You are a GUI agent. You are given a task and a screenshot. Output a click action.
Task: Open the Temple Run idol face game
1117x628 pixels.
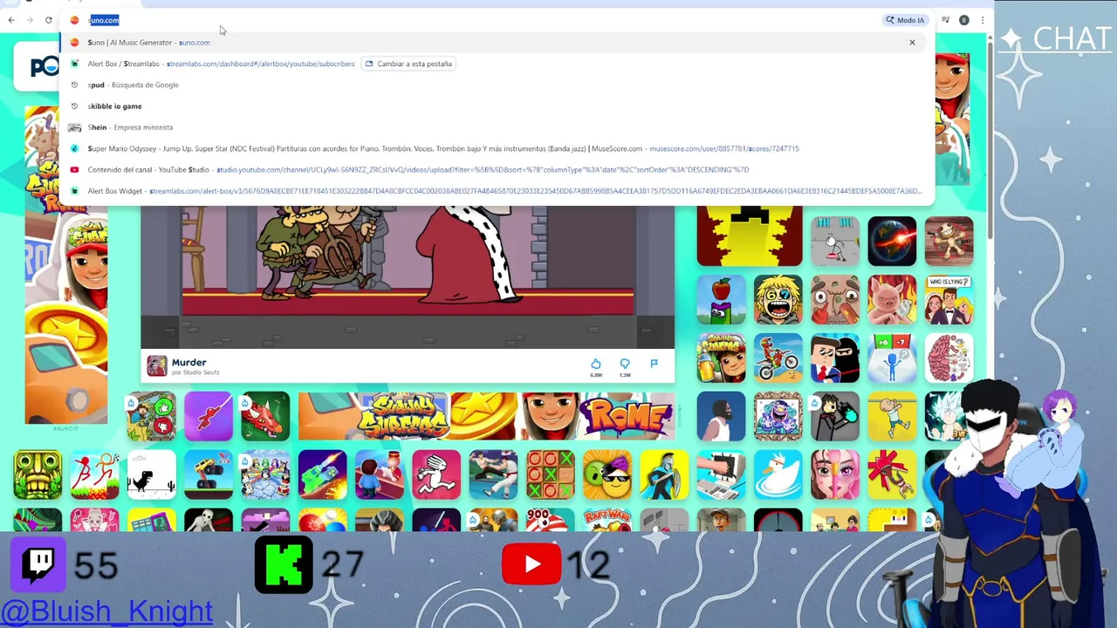click(x=37, y=474)
